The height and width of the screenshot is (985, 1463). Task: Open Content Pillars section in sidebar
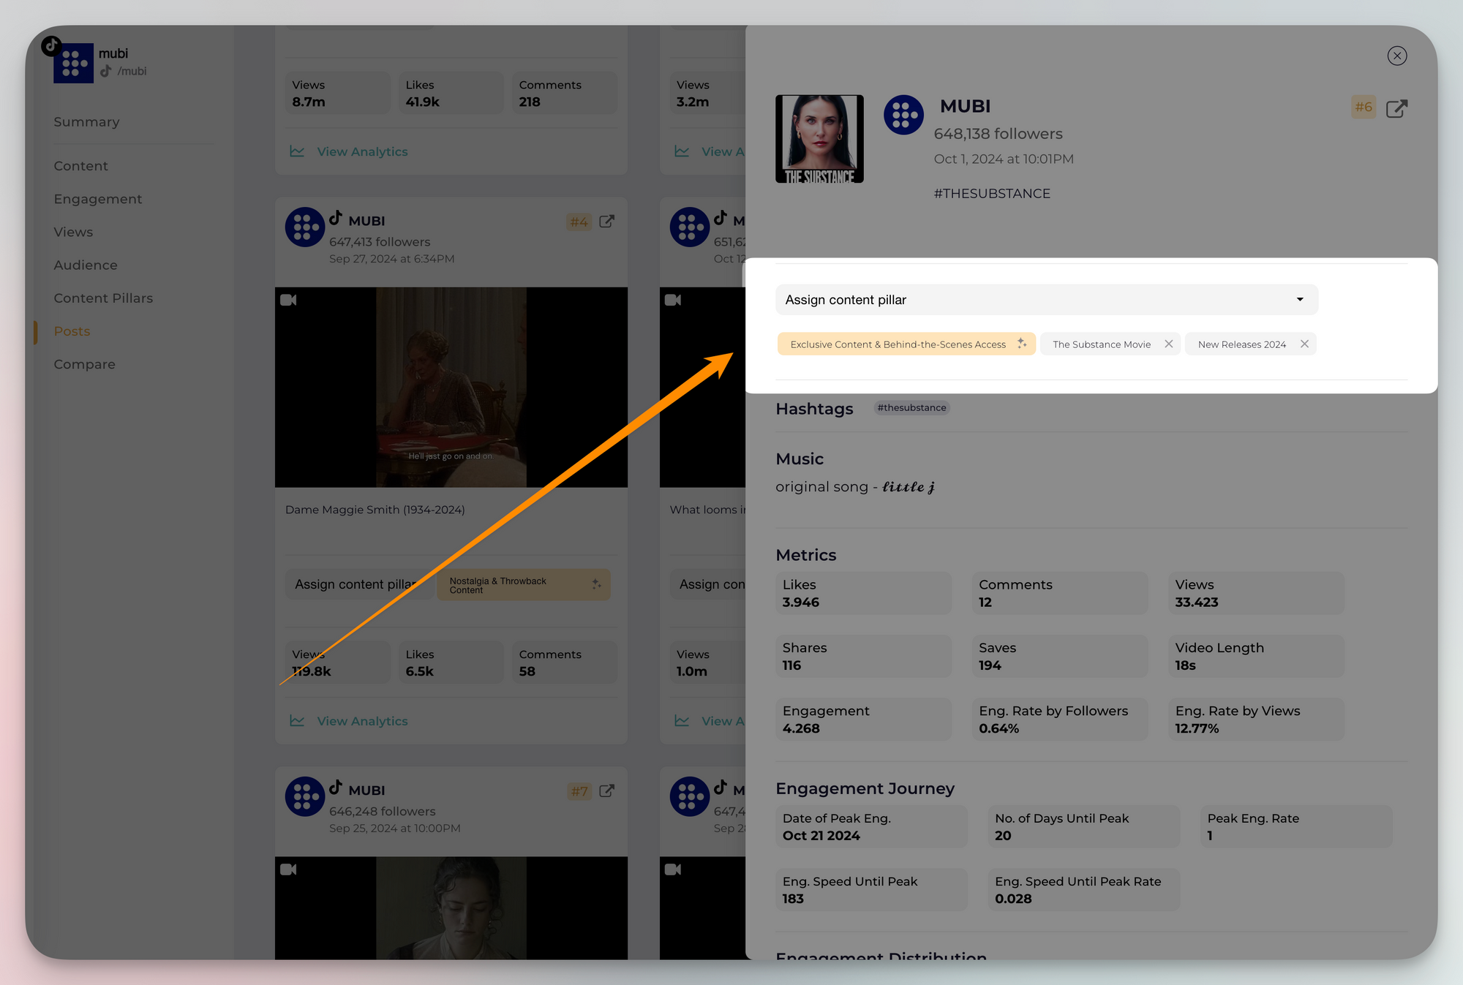[103, 298]
